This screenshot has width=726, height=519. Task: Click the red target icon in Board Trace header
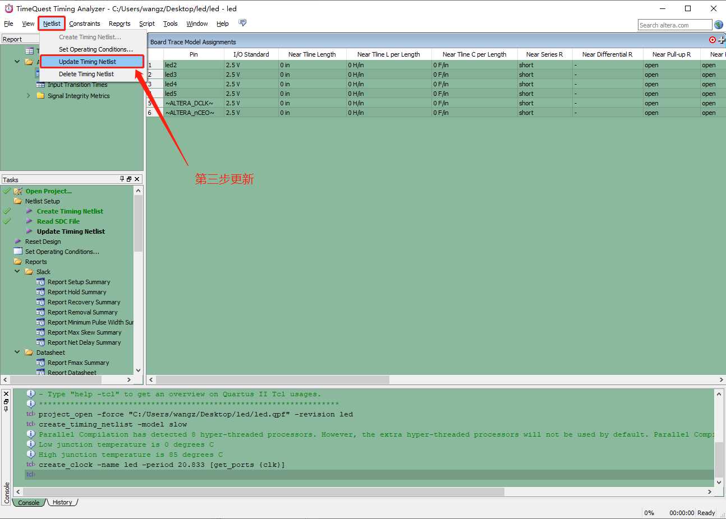[713, 40]
